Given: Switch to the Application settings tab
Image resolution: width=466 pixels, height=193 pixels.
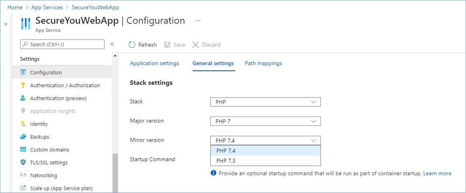Looking at the screenshot, I should tap(154, 63).
